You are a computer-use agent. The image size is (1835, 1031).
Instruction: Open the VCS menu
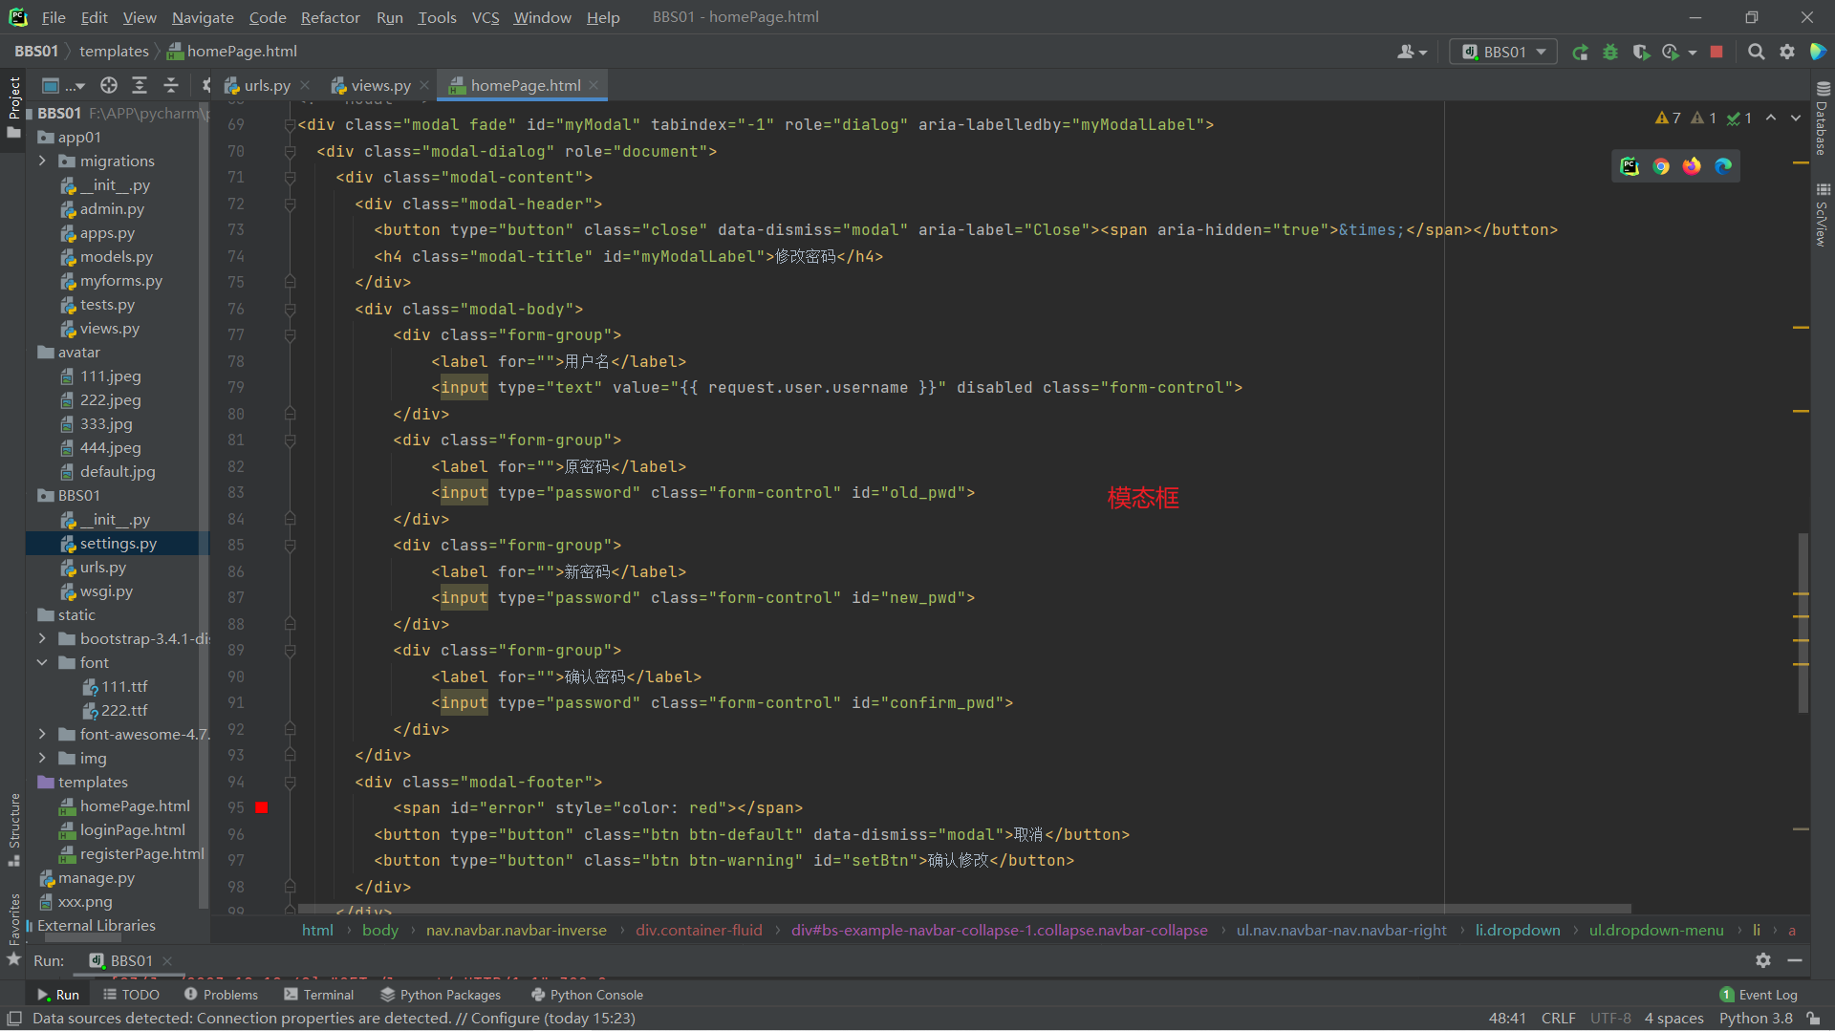coord(485,17)
